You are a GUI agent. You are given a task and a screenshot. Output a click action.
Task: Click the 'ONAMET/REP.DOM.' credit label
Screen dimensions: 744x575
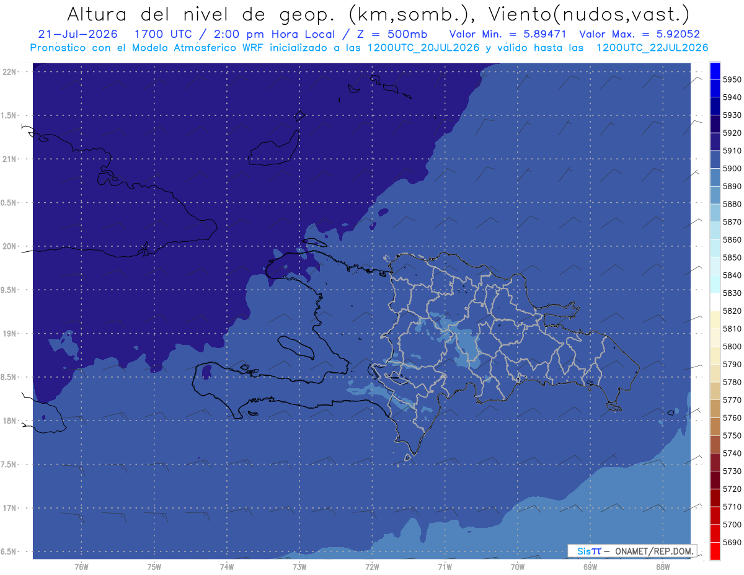[x=654, y=551]
